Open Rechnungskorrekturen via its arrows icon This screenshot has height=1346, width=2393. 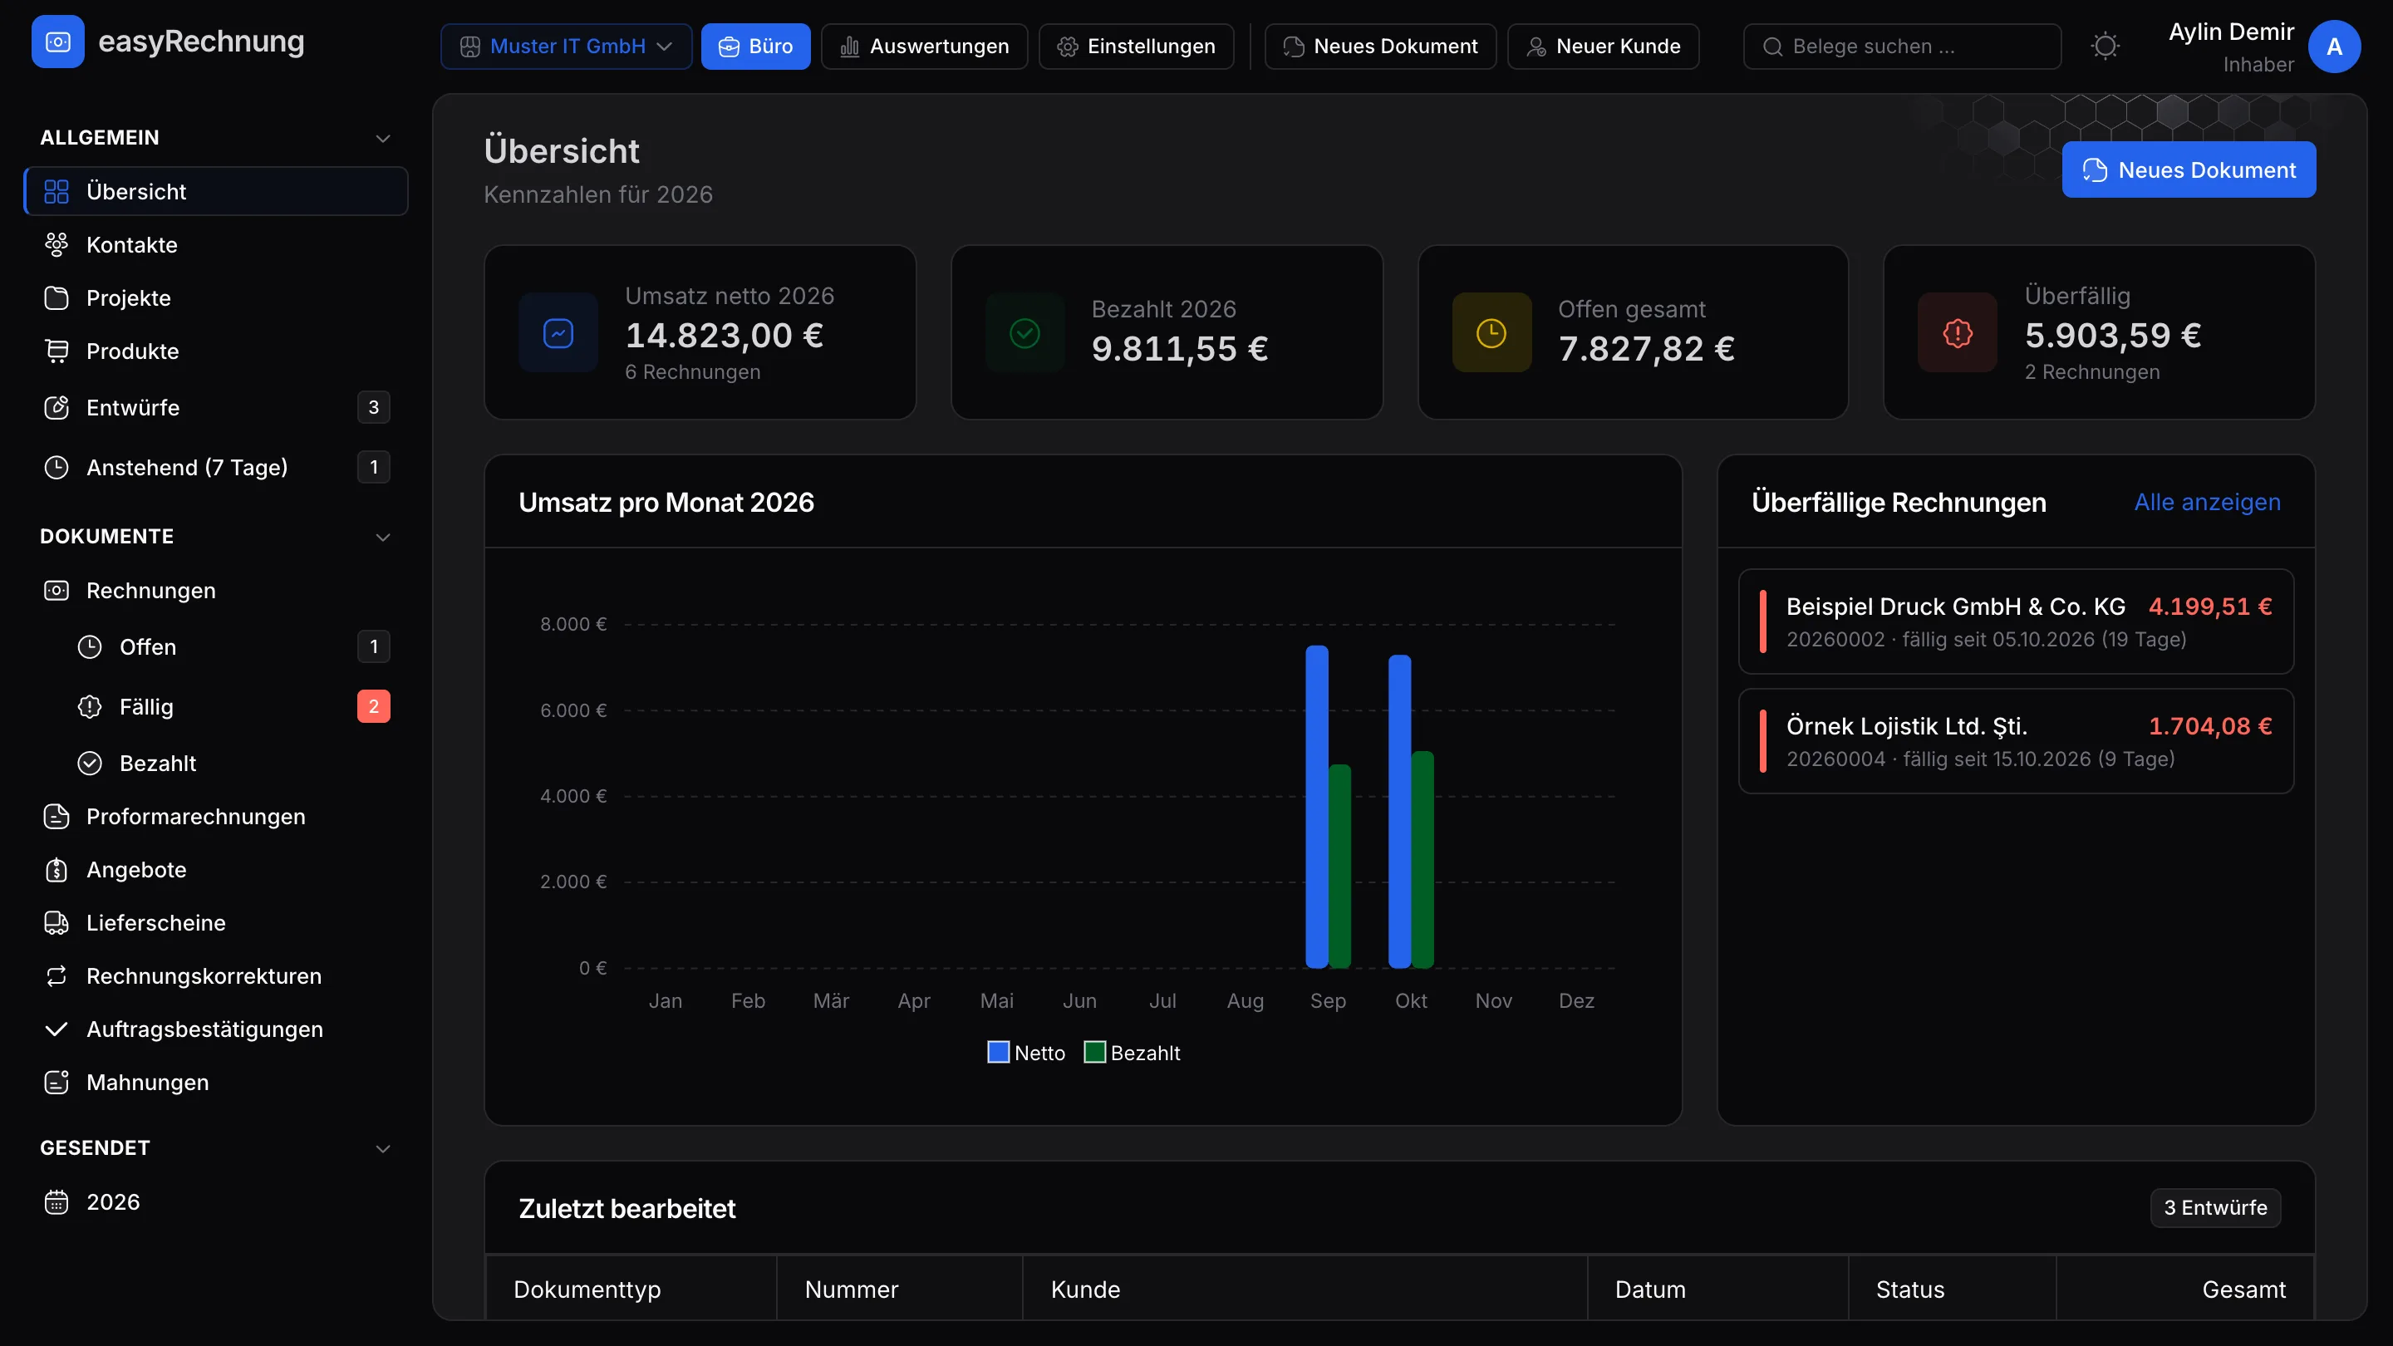(x=57, y=975)
